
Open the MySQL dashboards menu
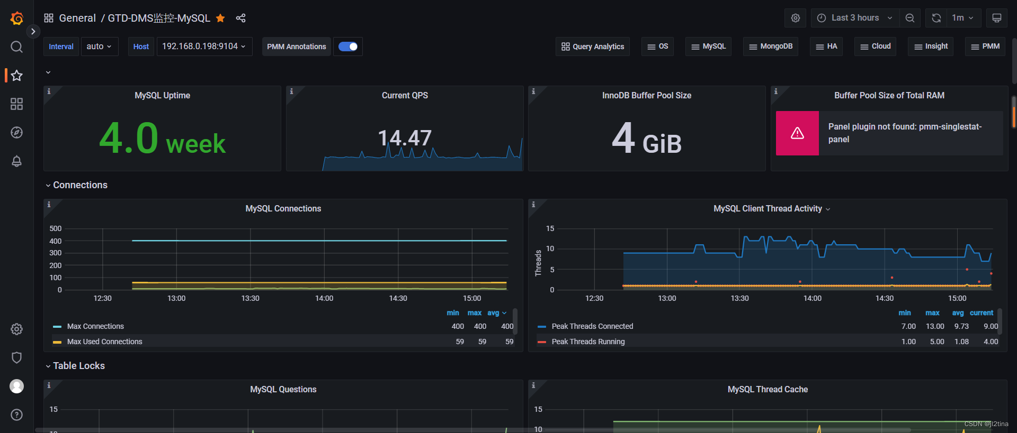click(708, 47)
